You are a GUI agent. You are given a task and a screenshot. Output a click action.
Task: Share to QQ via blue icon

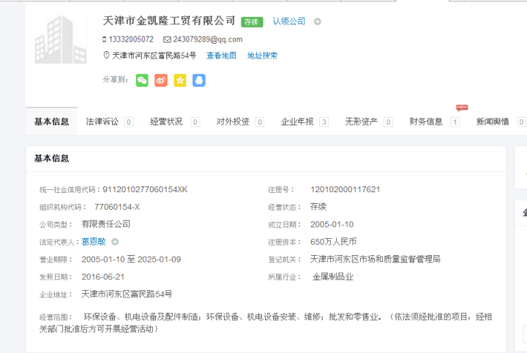[x=198, y=80]
